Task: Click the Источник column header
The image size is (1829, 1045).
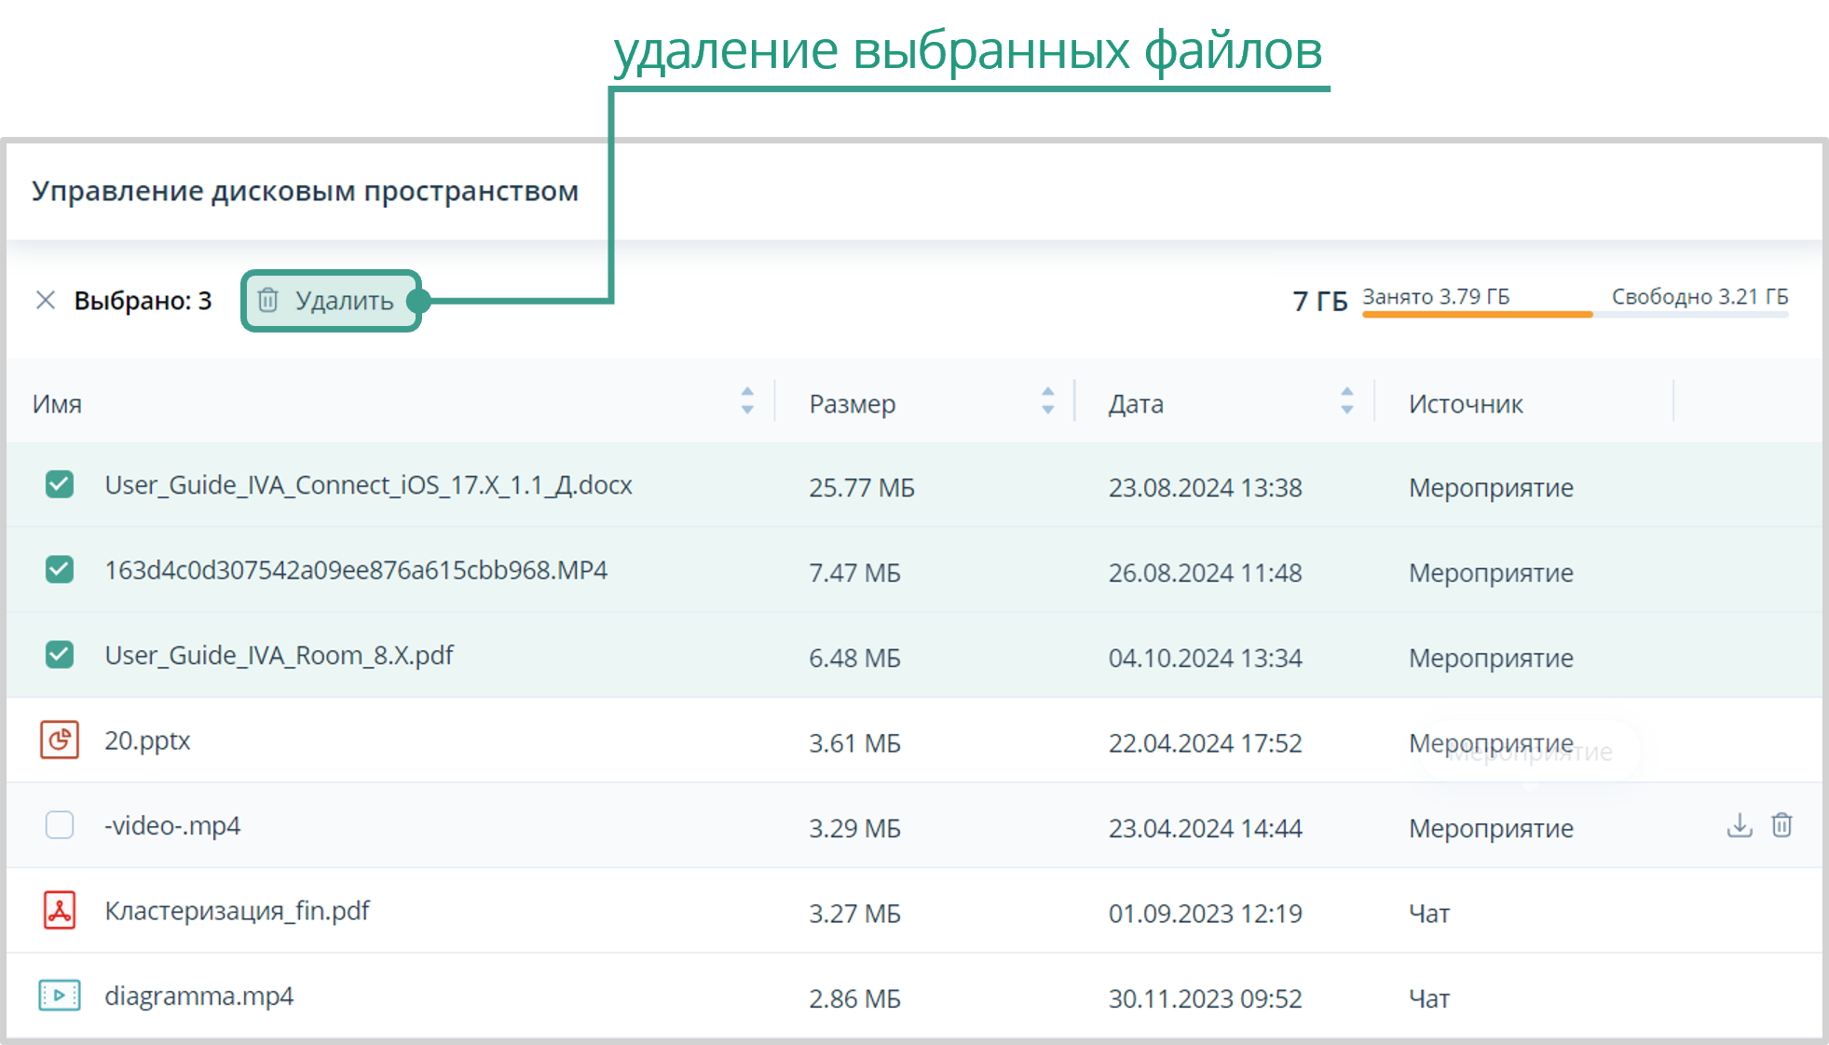Action: point(1465,404)
